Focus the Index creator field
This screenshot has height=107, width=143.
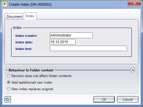click(x=71, y=35)
